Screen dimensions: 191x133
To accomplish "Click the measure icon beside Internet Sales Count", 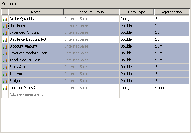I will click(x=5, y=88).
